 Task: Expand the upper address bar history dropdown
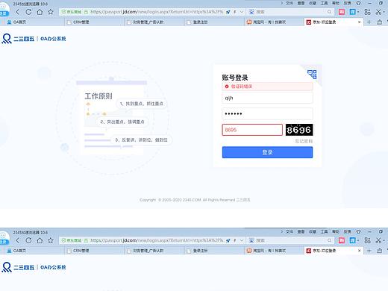click(242, 12)
